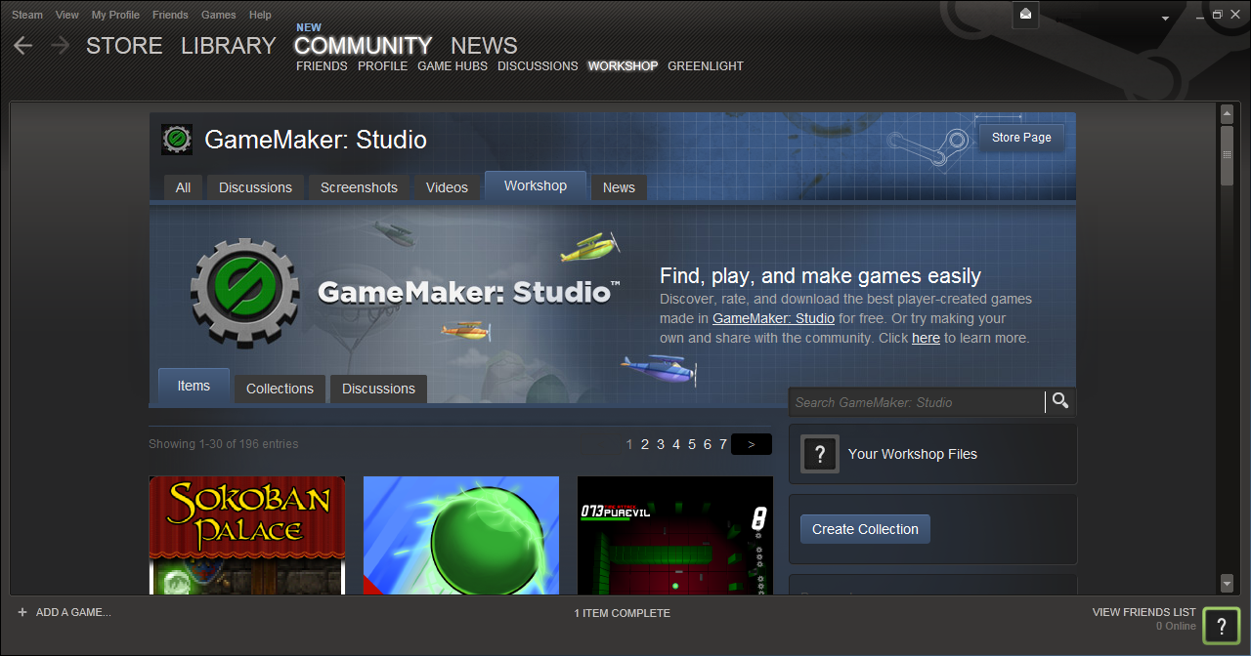Click 'Showing 1-30 of 196 entries' text
Viewport: 1251px width, 656px height.
pos(224,444)
